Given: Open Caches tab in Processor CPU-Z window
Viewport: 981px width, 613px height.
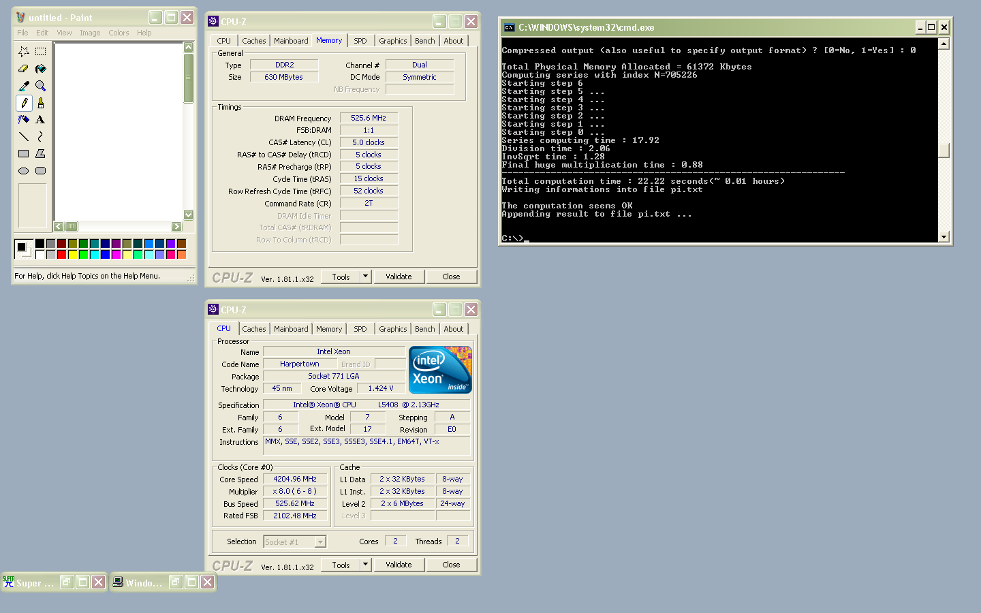Looking at the screenshot, I should point(254,329).
